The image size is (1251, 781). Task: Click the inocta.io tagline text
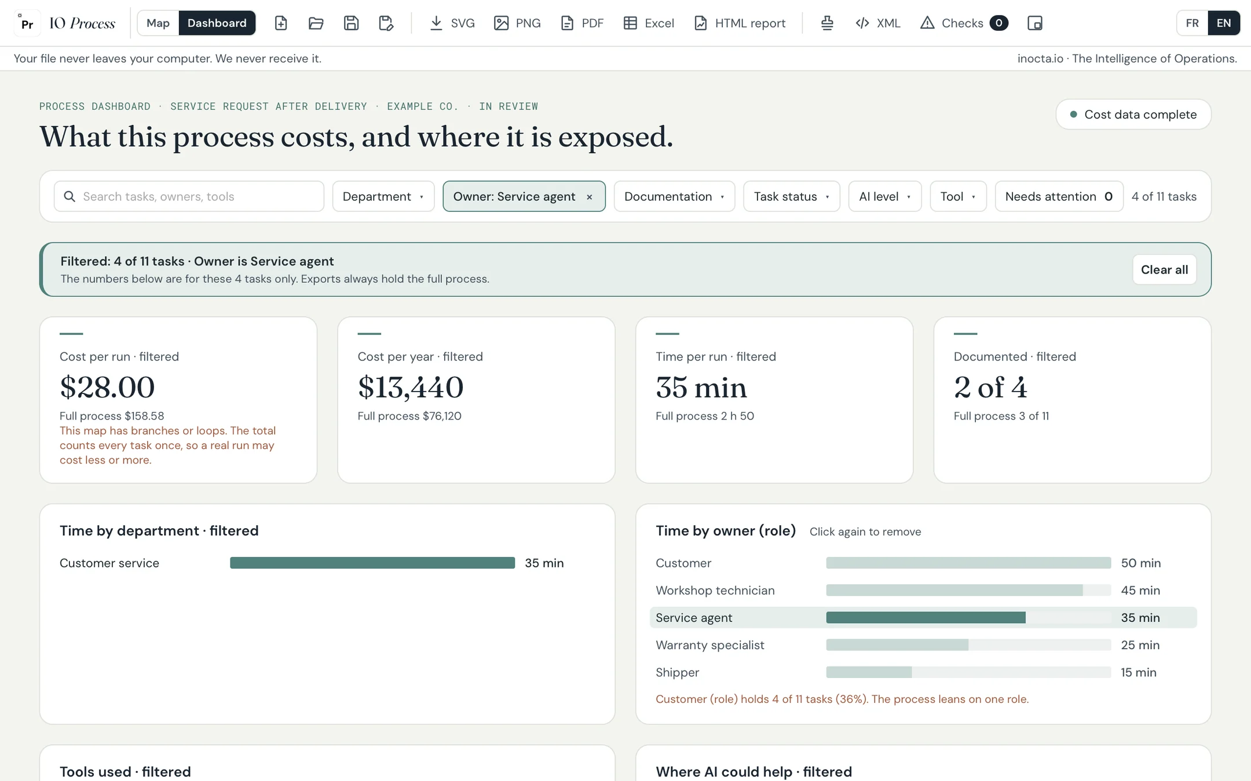(x=1127, y=58)
